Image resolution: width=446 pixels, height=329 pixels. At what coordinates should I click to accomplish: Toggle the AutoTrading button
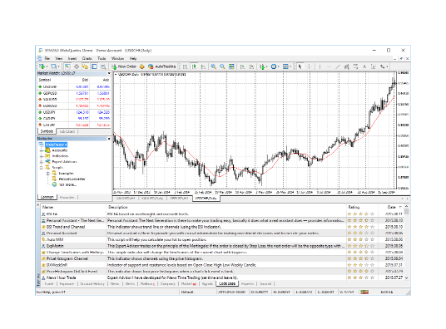(161, 66)
